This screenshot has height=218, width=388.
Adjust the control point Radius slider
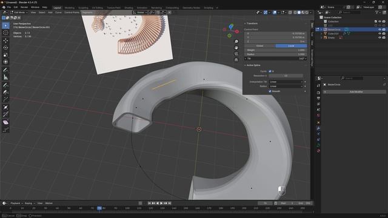coord(275,54)
